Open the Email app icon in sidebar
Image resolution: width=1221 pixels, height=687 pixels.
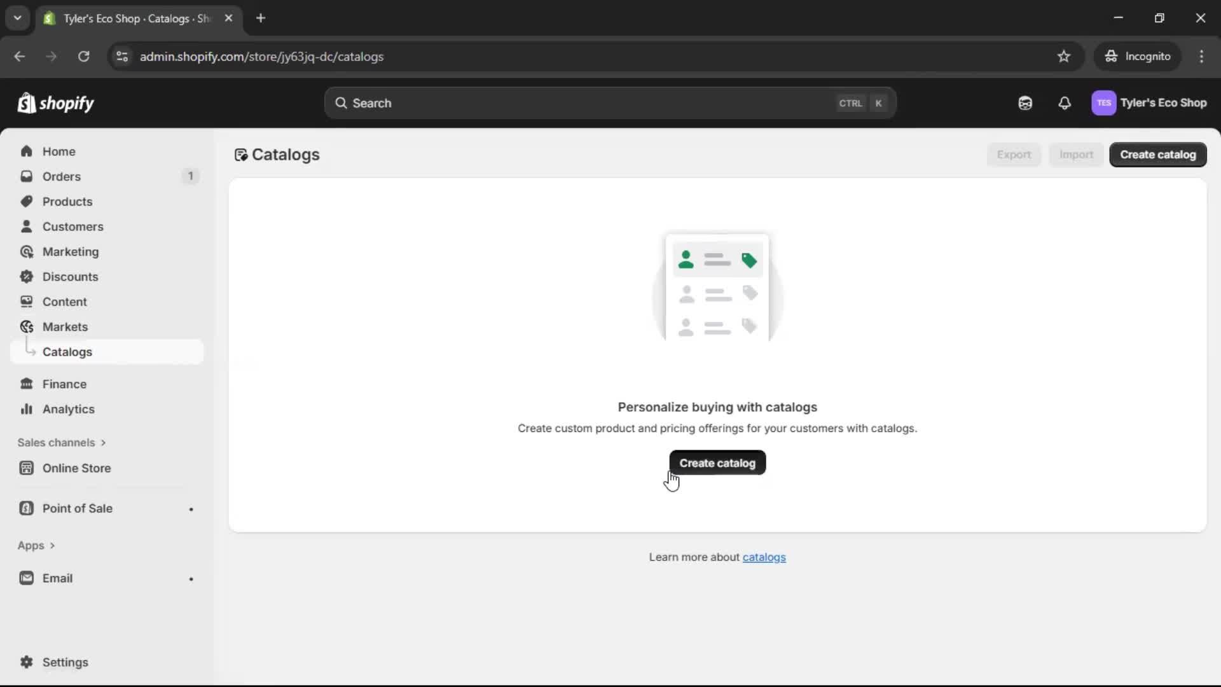tap(26, 578)
